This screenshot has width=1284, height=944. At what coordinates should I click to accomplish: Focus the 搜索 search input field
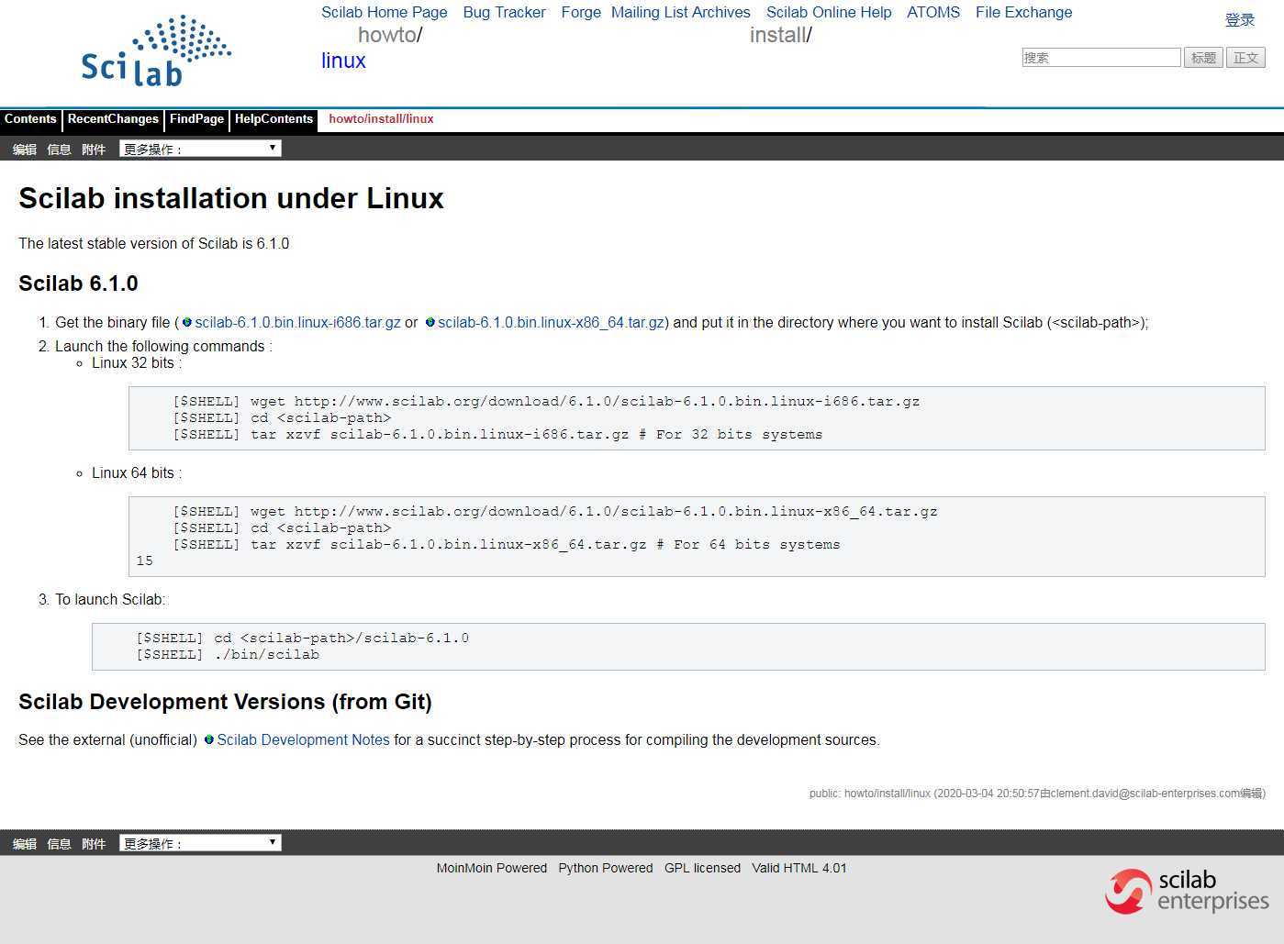click(x=1101, y=58)
